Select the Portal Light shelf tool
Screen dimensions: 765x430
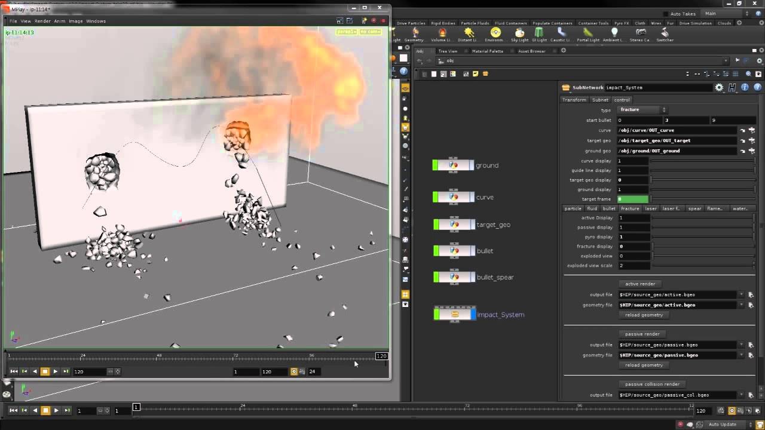tap(588, 35)
